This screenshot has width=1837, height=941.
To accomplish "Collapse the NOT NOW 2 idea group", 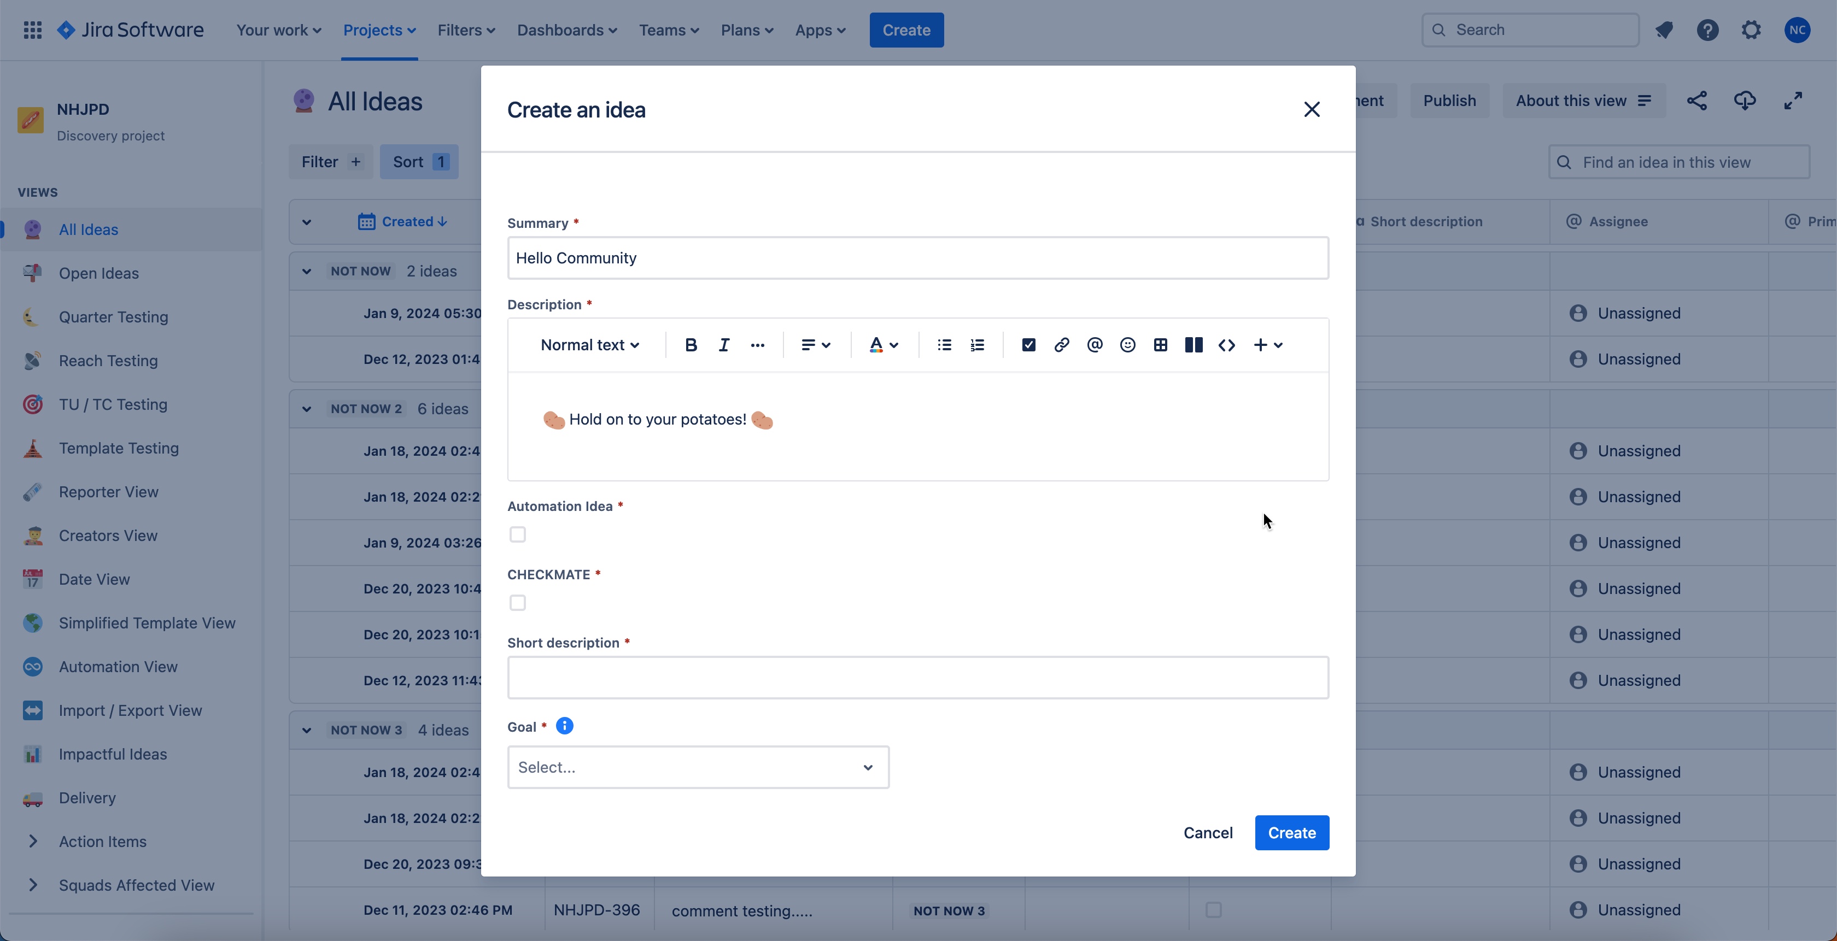I will pyautogui.click(x=307, y=409).
